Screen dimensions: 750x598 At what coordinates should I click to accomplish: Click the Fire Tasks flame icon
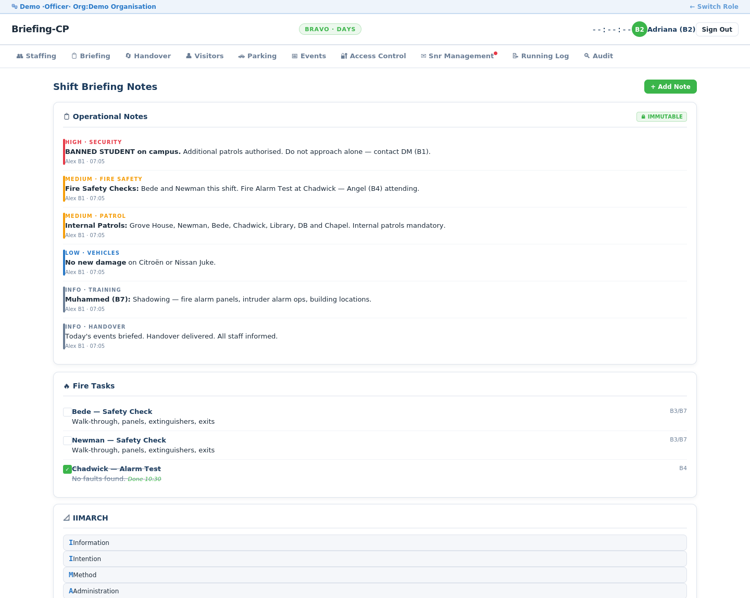click(x=67, y=386)
